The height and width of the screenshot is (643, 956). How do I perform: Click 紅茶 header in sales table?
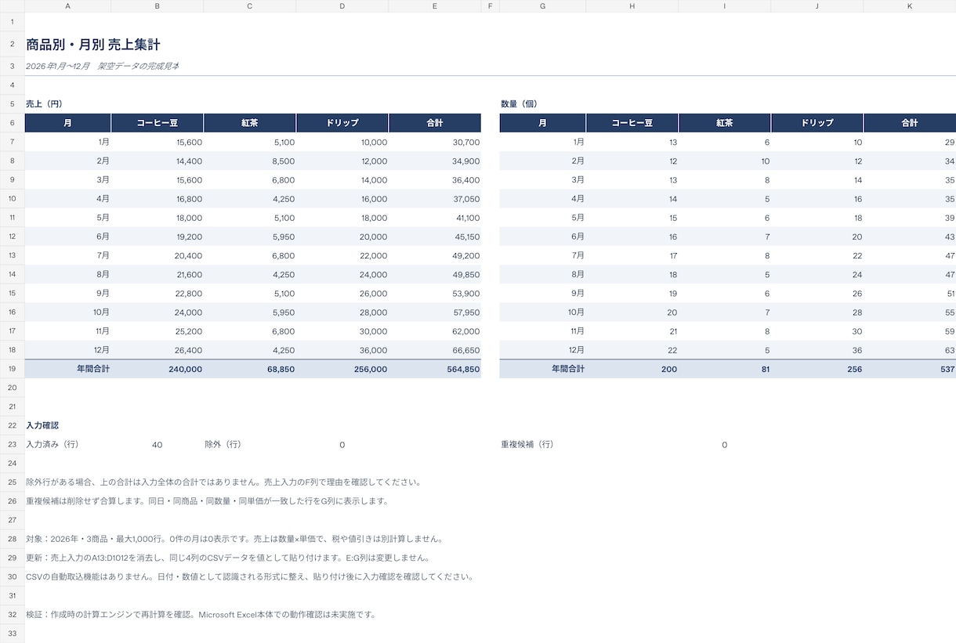coord(250,123)
